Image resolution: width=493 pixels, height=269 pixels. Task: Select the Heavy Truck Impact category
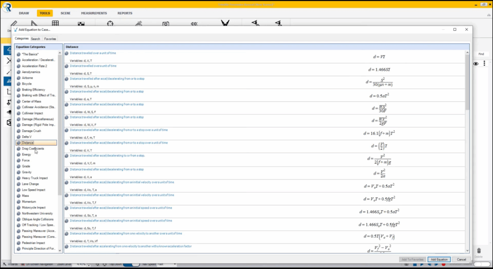click(x=35, y=178)
